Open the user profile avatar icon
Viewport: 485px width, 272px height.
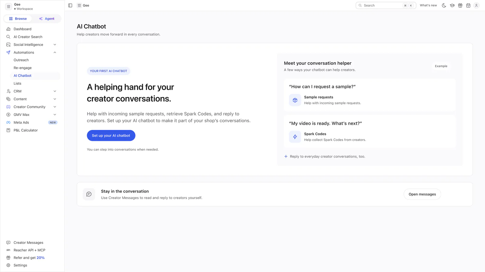pos(476,5)
